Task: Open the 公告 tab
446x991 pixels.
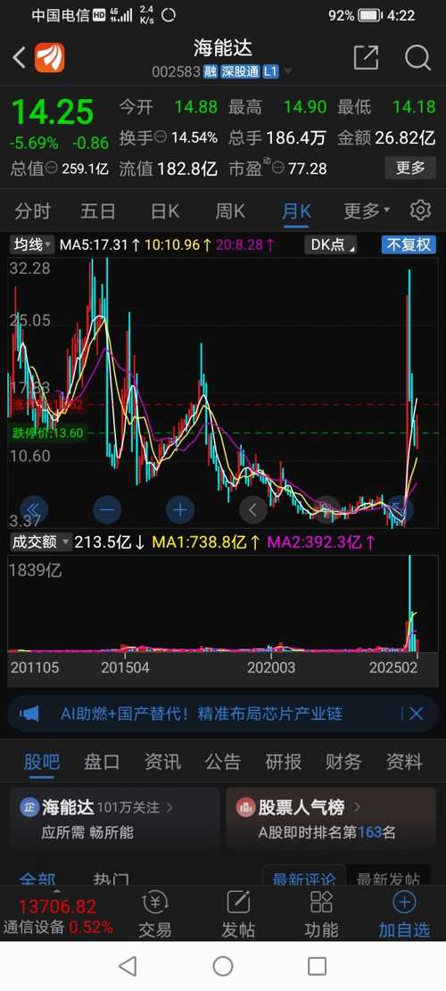Action: point(223,762)
